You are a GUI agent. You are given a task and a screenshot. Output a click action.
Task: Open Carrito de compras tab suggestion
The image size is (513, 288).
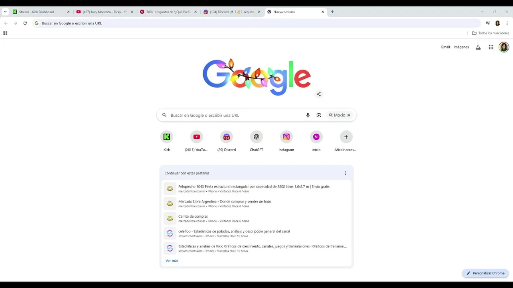pos(256,218)
